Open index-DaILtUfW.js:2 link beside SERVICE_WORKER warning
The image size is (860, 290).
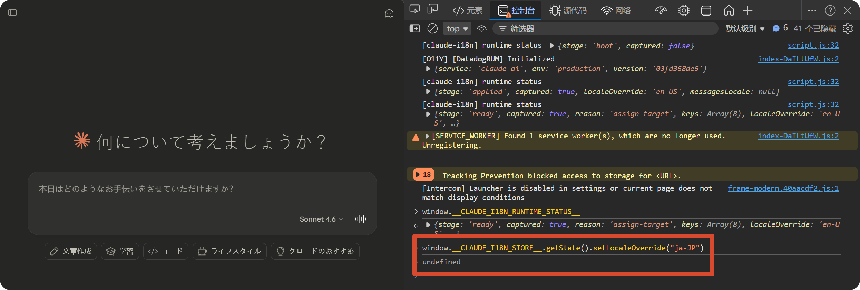coord(798,136)
